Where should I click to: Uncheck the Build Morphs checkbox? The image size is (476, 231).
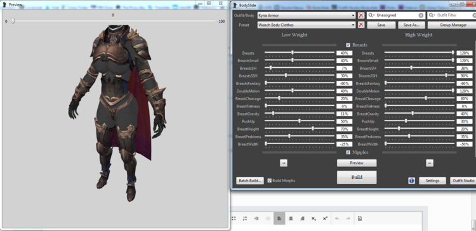tap(270, 181)
